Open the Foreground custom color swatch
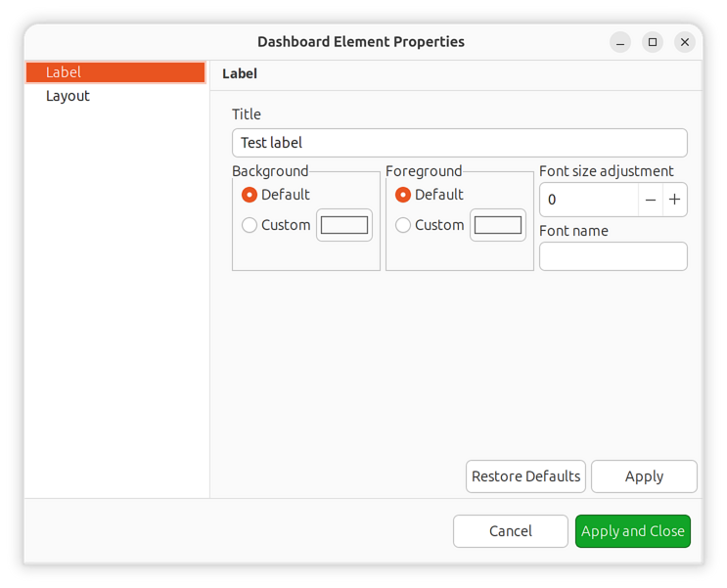This screenshot has height=588, width=727. pyautogui.click(x=498, y=225)
